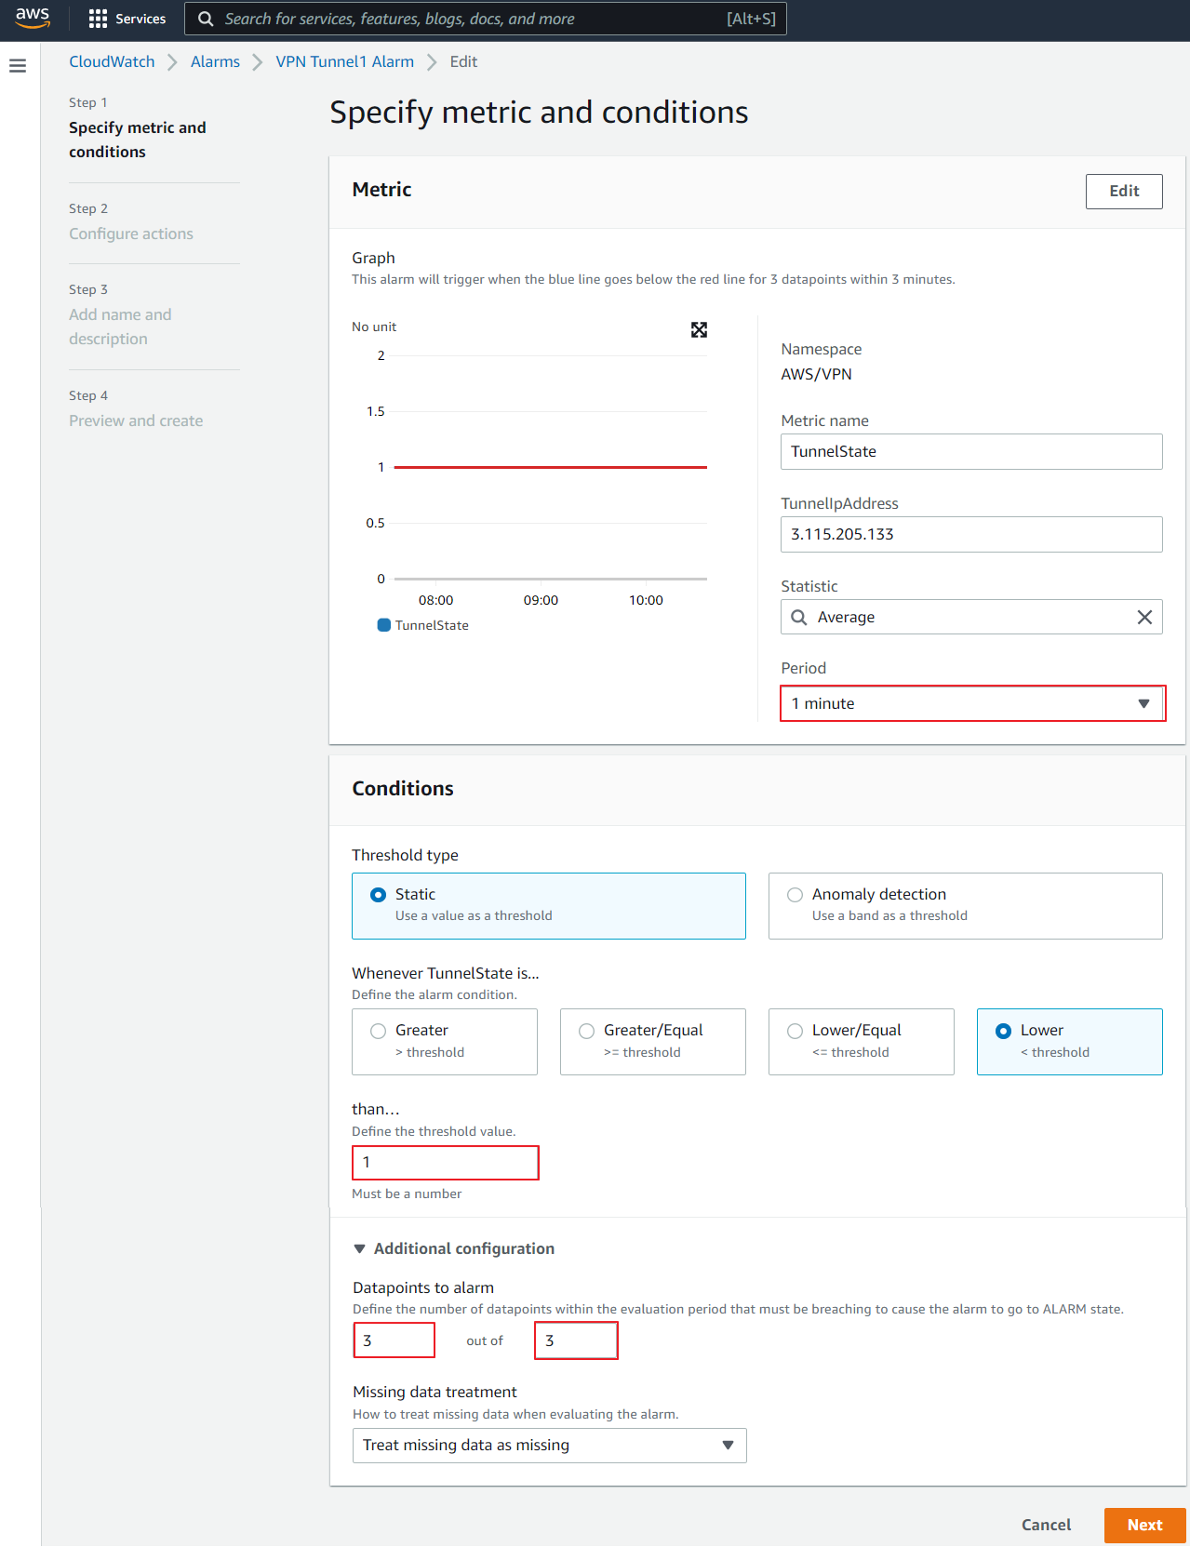Enlarge the graph with the expand icon
This screenshot has width=1190, height=1547.
(699, 330)
